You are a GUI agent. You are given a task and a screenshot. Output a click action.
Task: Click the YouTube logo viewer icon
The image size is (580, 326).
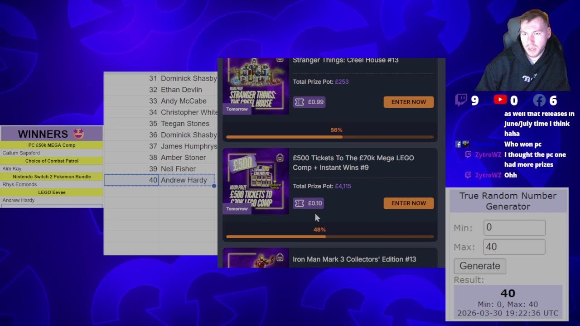500,100
